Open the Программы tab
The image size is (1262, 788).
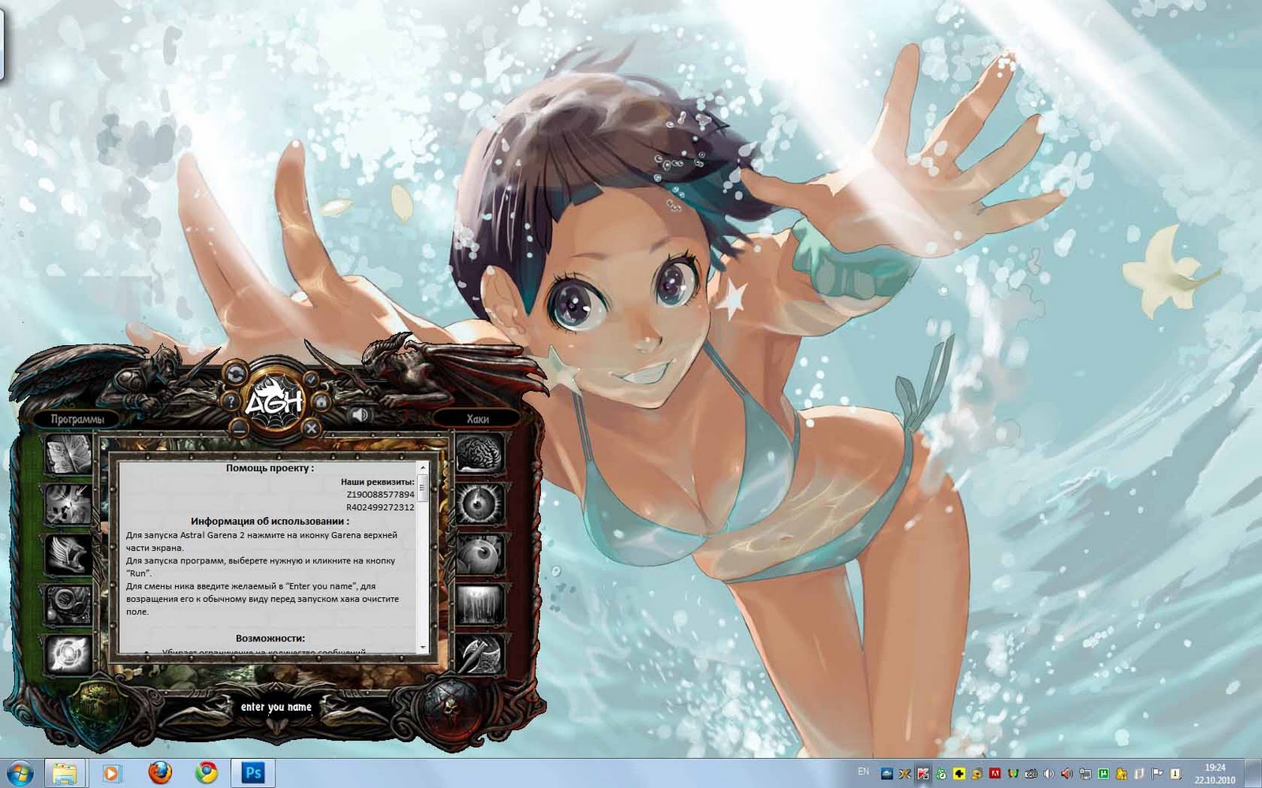[x=77, y=419]
